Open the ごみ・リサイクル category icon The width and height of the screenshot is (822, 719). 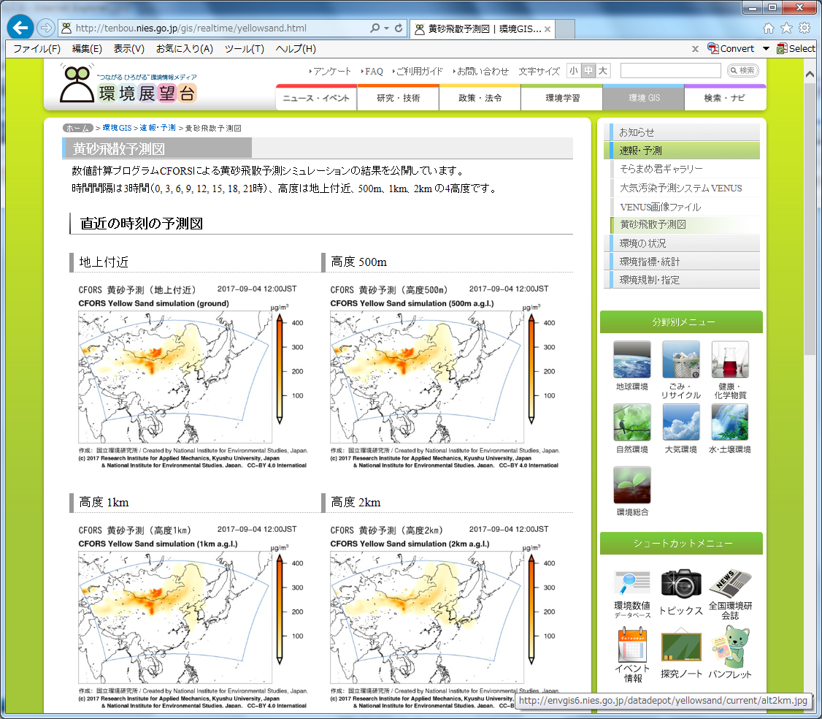click(680, 359)
